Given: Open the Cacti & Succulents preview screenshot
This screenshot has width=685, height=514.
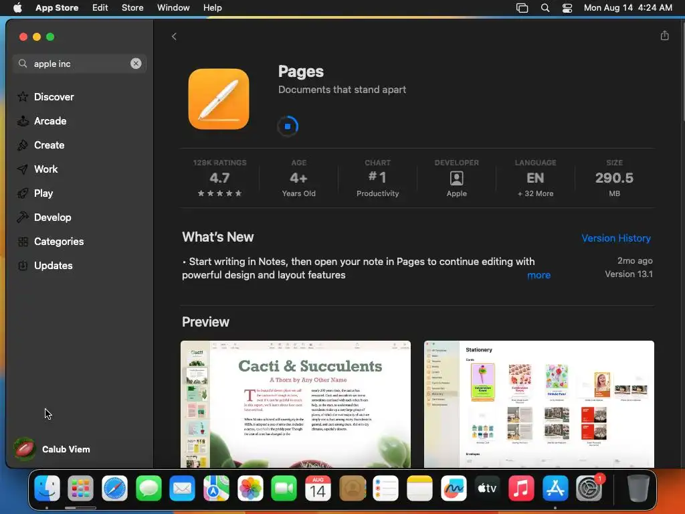Looking at the screenshot, I should pyautogui.click(x=296, y=404).
